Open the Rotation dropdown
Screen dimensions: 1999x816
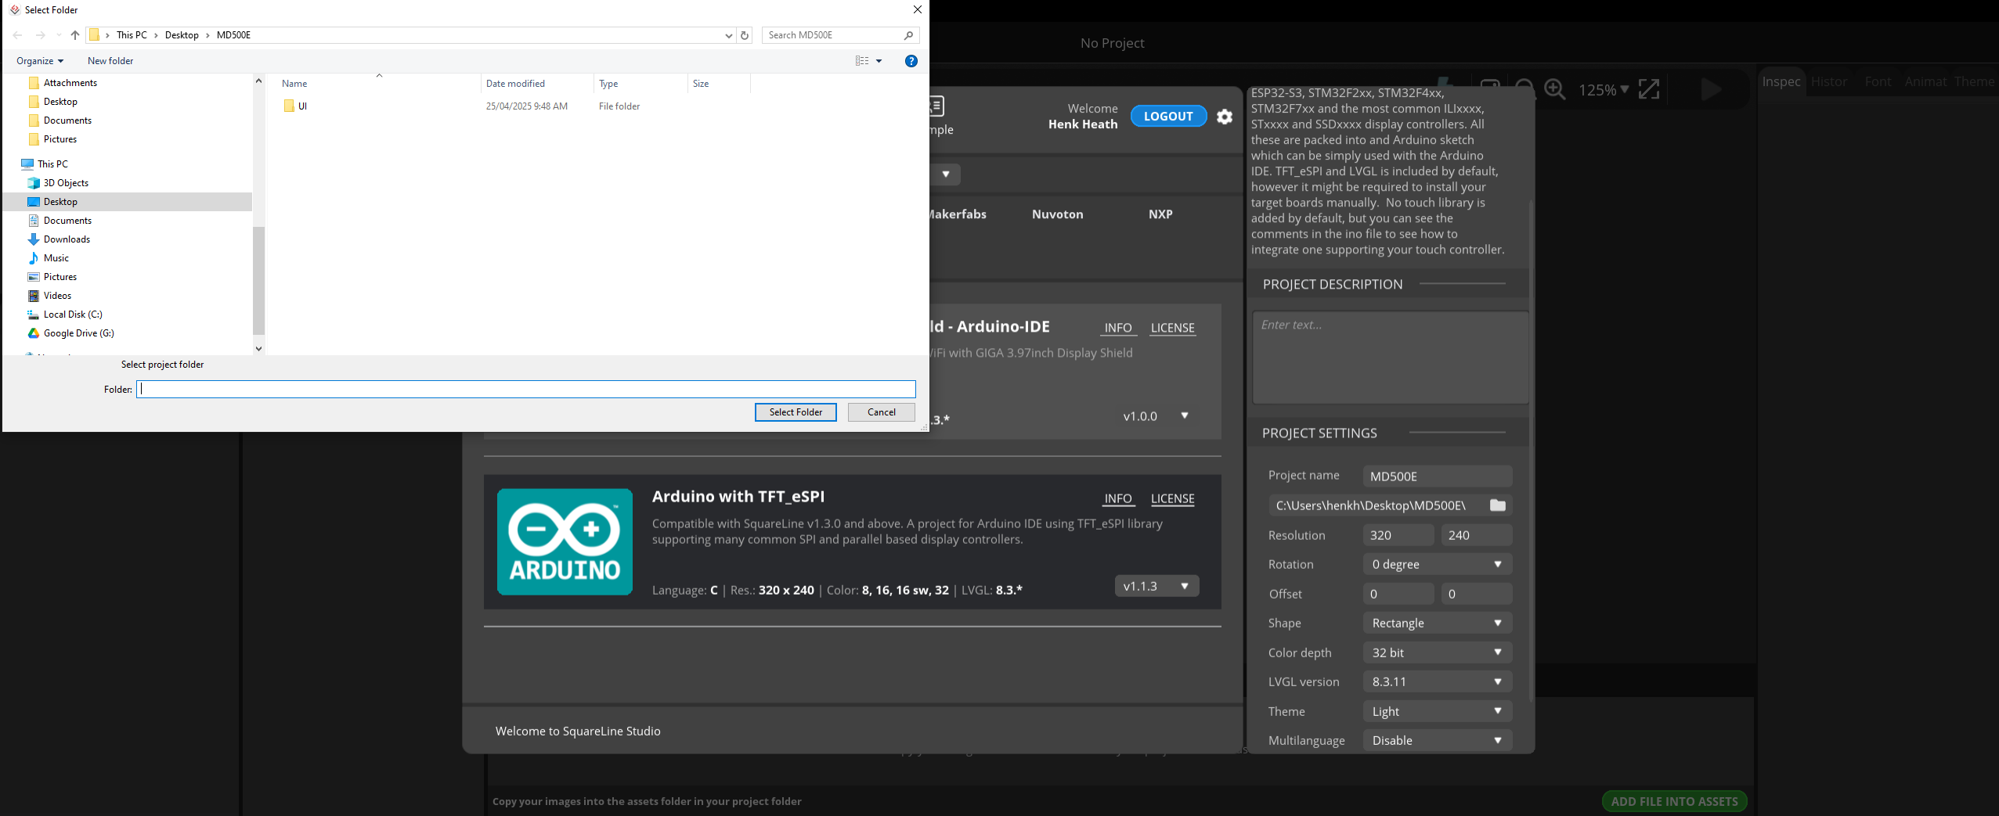point(1437,564)
